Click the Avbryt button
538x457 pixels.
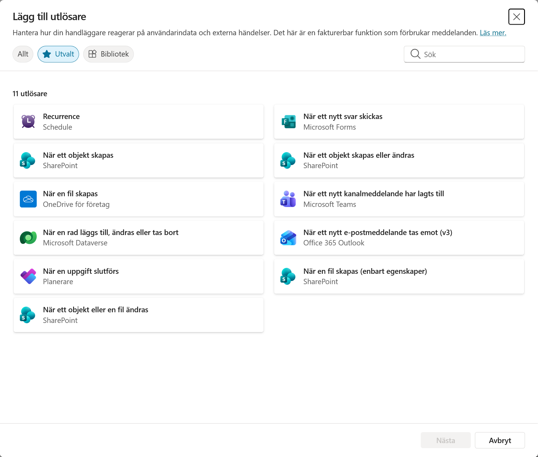500,440
